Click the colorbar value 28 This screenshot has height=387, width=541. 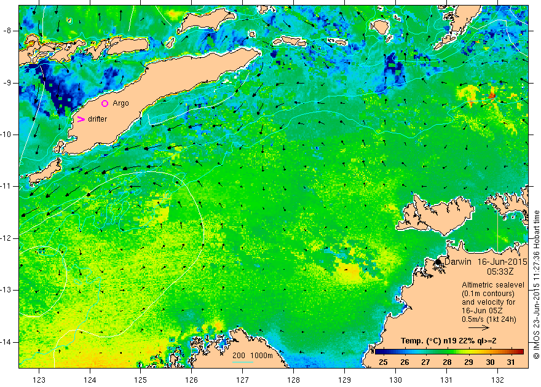click(x=447, y=362)
